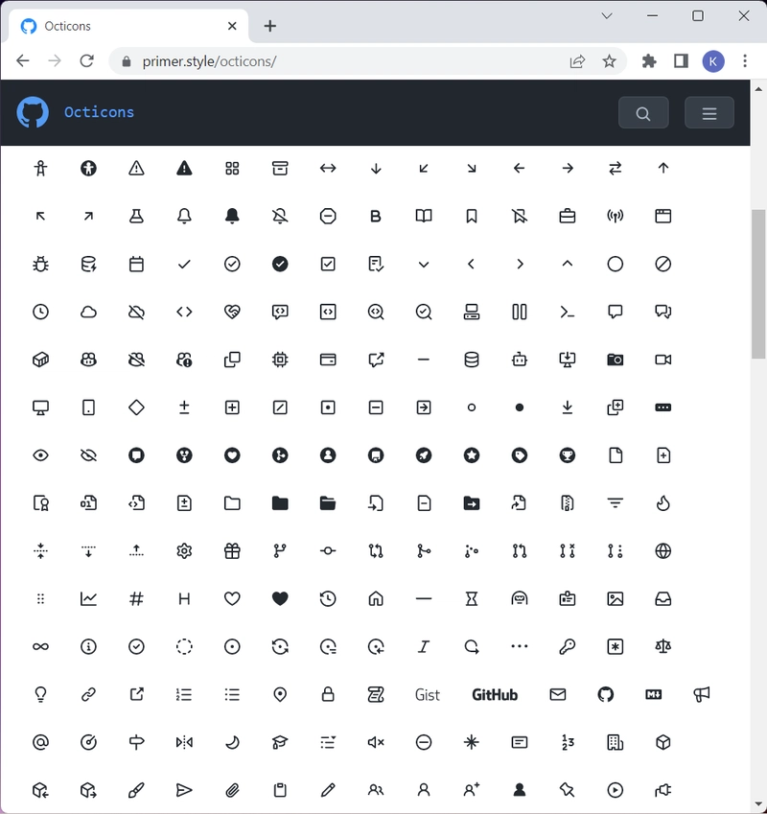
Task: Pick the git-branch icon
Action: [x=280, y=550]
